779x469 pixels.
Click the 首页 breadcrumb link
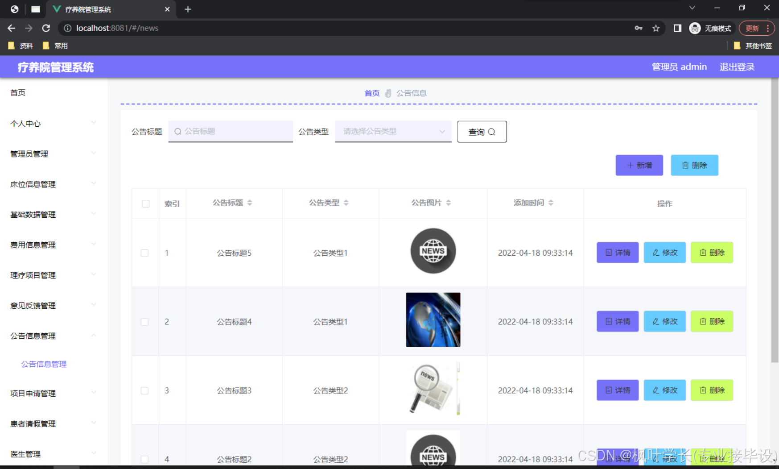372,93
